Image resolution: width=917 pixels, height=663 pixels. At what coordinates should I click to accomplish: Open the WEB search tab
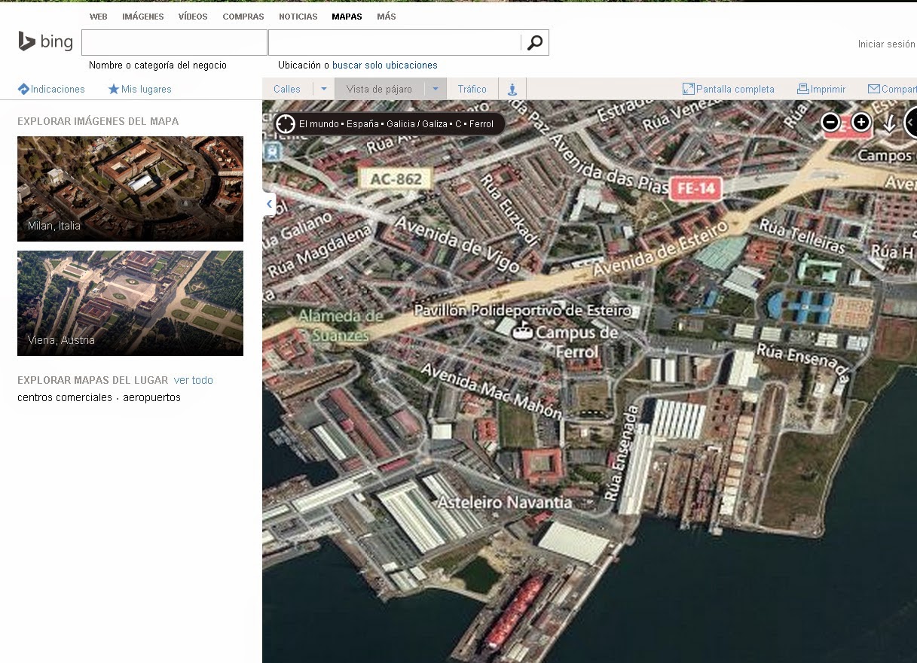(98, 17)
